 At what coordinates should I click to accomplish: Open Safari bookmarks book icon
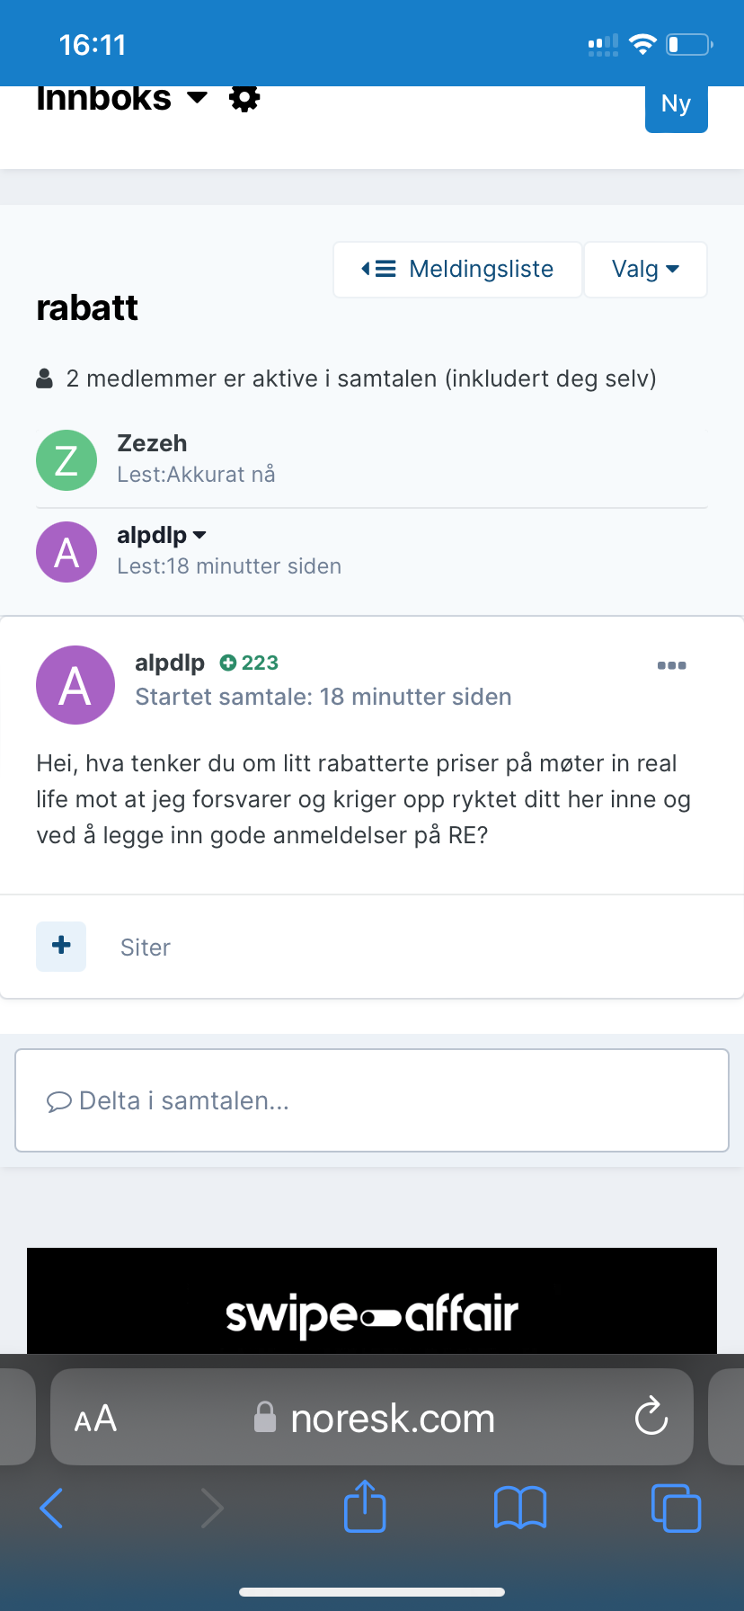pos(520,1508)
